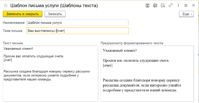Get link via chain icon
The height and width of the screenshot is (103, 199).
(170, 5)
